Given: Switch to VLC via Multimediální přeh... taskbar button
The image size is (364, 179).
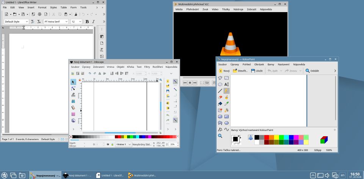Looking at the screenshot, I should pyautogui.click(x=142, y=176).
